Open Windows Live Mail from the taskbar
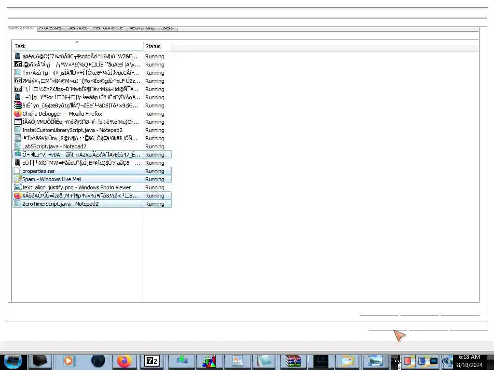This screenshot has width=494, height=370. [347, 361]
